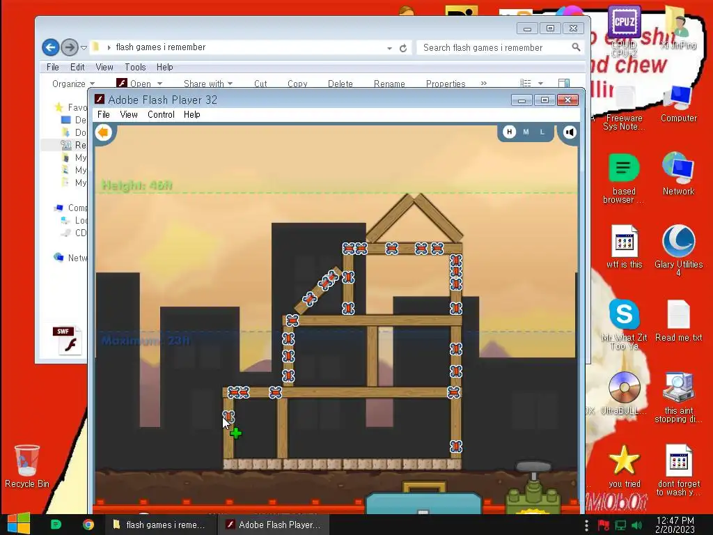This screenshot has width=713, height=535.
Task: Open Chrome from taskbar
Action: tap(88, 525)
